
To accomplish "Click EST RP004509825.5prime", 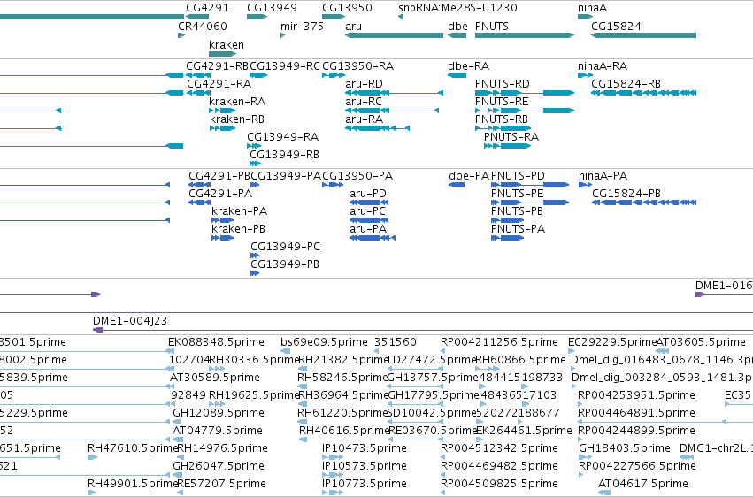I will pyautogui.click(x=442, y=493).
